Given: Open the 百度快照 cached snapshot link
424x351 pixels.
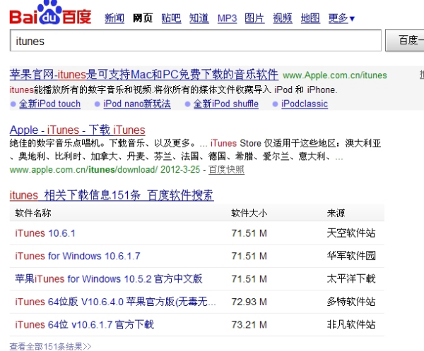Looking at the screenshot, I should [226, 170].
